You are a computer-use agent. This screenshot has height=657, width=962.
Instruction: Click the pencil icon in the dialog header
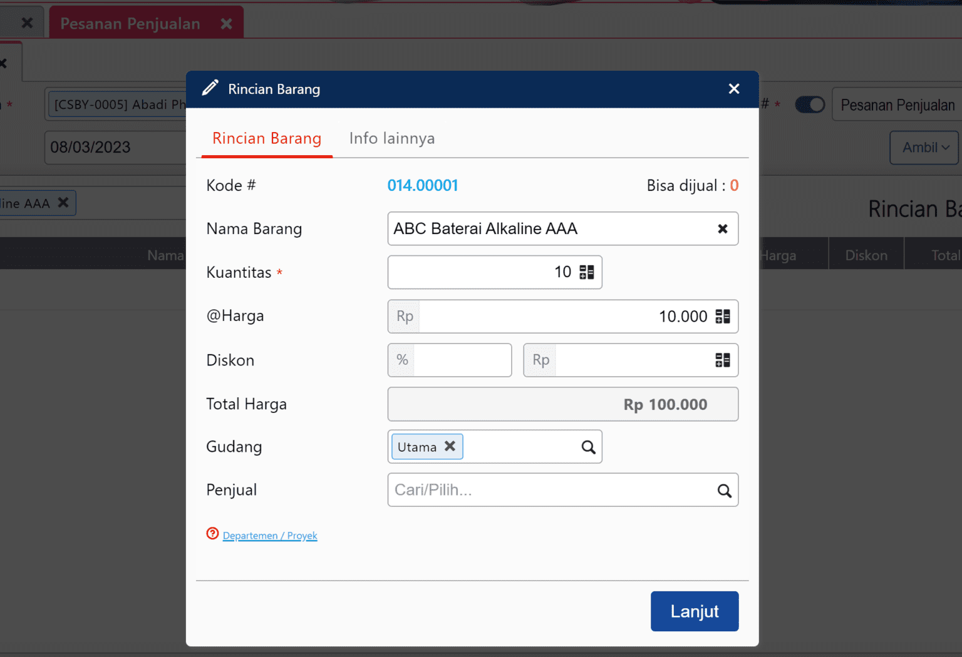click(210, 88)
